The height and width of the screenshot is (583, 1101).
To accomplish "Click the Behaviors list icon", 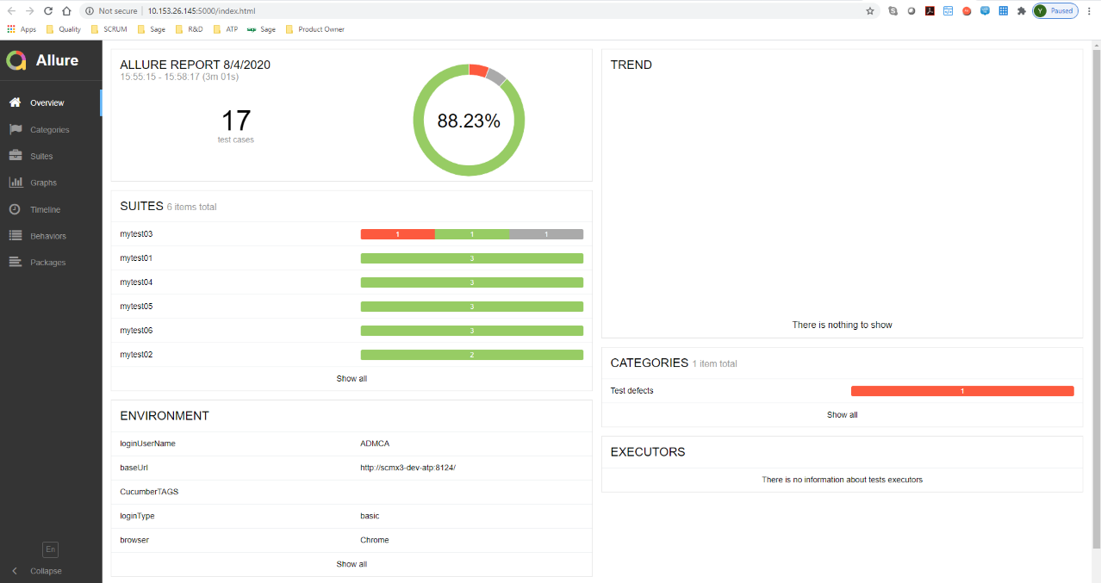I will pyautogui.click(x=15, y=236).
